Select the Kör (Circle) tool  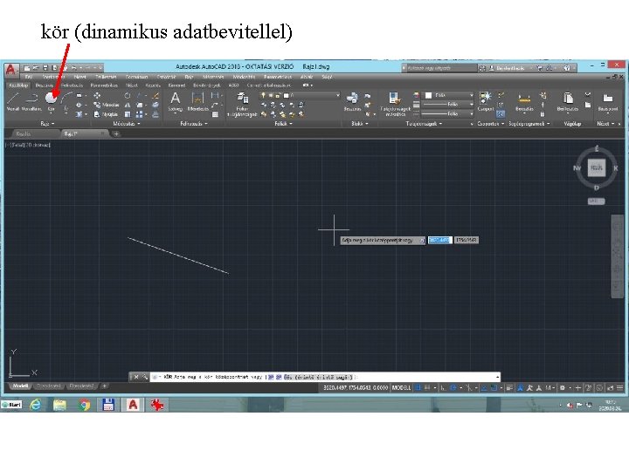click(51, 101)
